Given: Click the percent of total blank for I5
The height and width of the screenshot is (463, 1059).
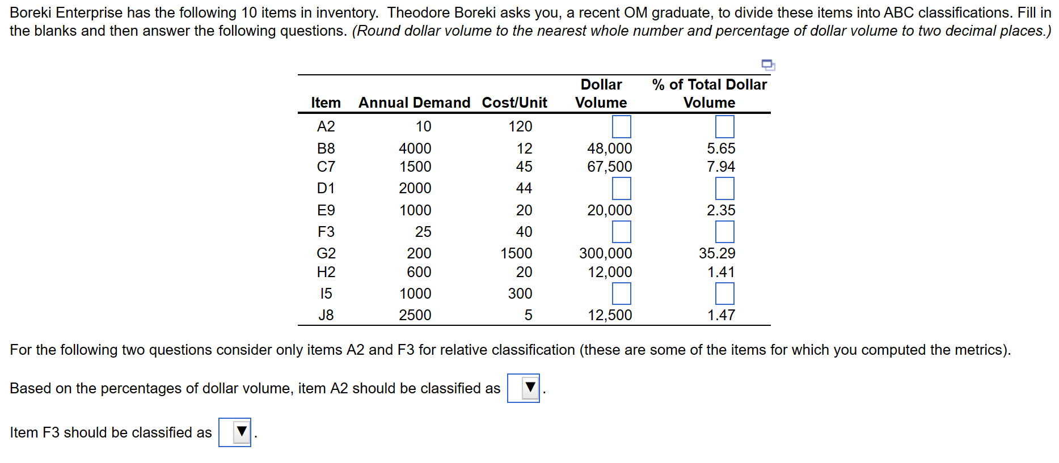Looking at the screenshot, I should 725,294.
